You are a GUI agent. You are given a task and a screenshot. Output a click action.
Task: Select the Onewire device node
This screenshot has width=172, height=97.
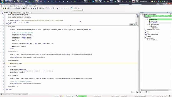pyautogui.click(x=149, y=36)
